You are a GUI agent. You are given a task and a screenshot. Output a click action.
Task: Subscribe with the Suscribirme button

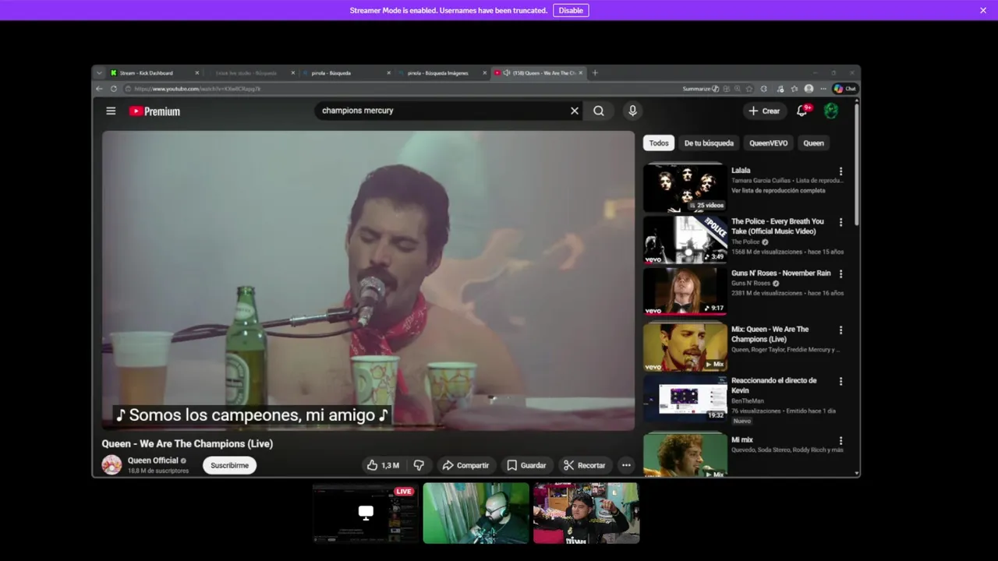[x=229, y=465]
